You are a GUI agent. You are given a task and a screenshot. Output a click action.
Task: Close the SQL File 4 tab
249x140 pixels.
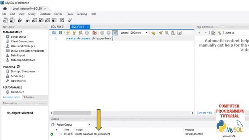point(88,27)
